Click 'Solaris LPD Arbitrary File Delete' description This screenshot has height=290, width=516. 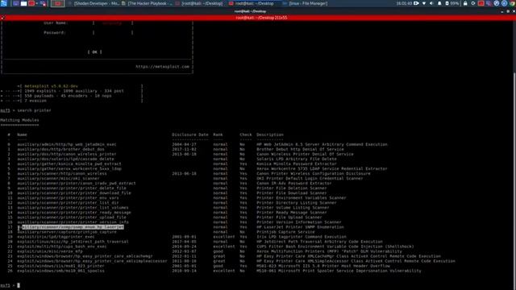coord(297,159)
